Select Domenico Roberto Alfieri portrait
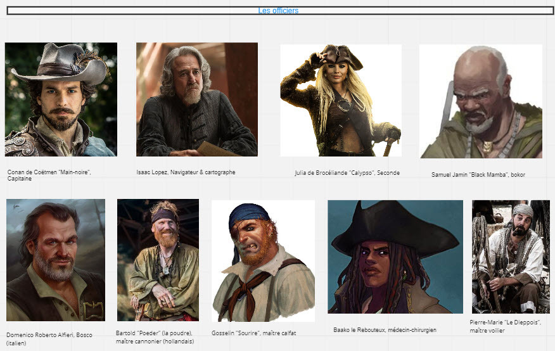Screen dimensions: 555x351 pos(56,260)
